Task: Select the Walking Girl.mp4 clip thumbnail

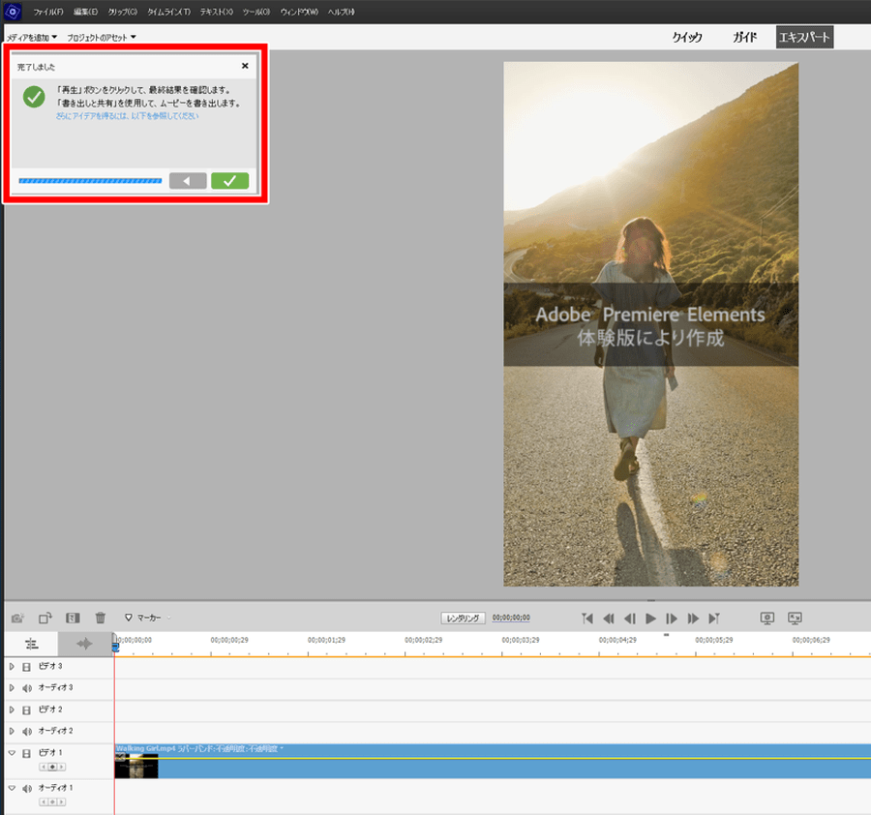Action: point(136,766)
